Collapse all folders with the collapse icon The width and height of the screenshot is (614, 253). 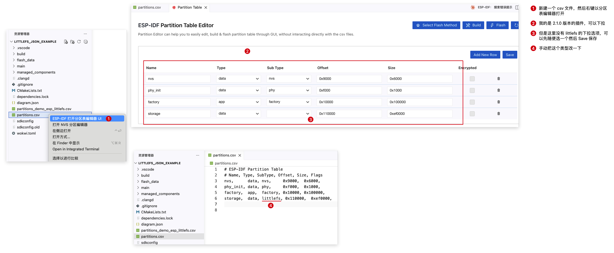86,42
